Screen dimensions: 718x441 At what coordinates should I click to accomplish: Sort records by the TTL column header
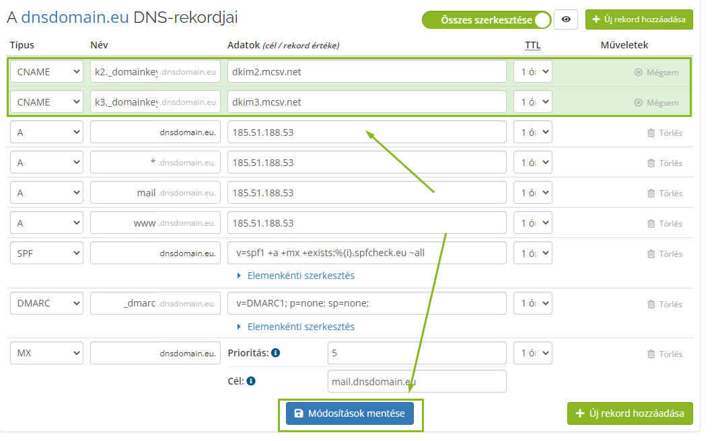pyautogui.click(x=533, y=45)
